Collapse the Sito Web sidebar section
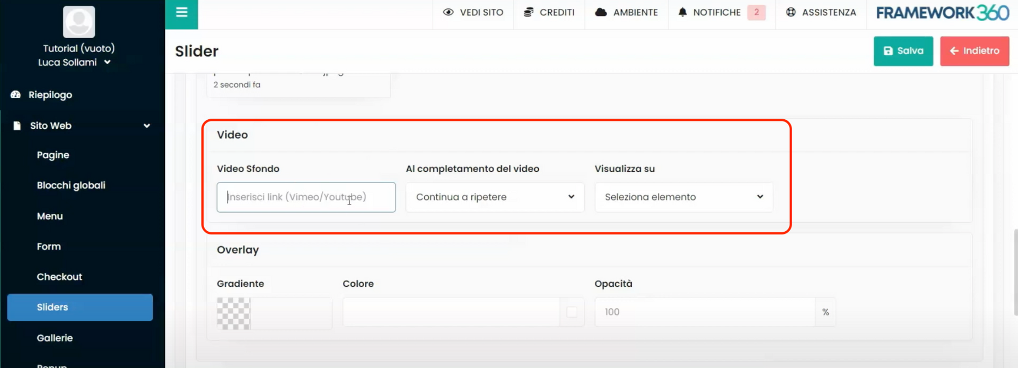The height and width of the screenshot is (368, 1018). pos(146,126)
